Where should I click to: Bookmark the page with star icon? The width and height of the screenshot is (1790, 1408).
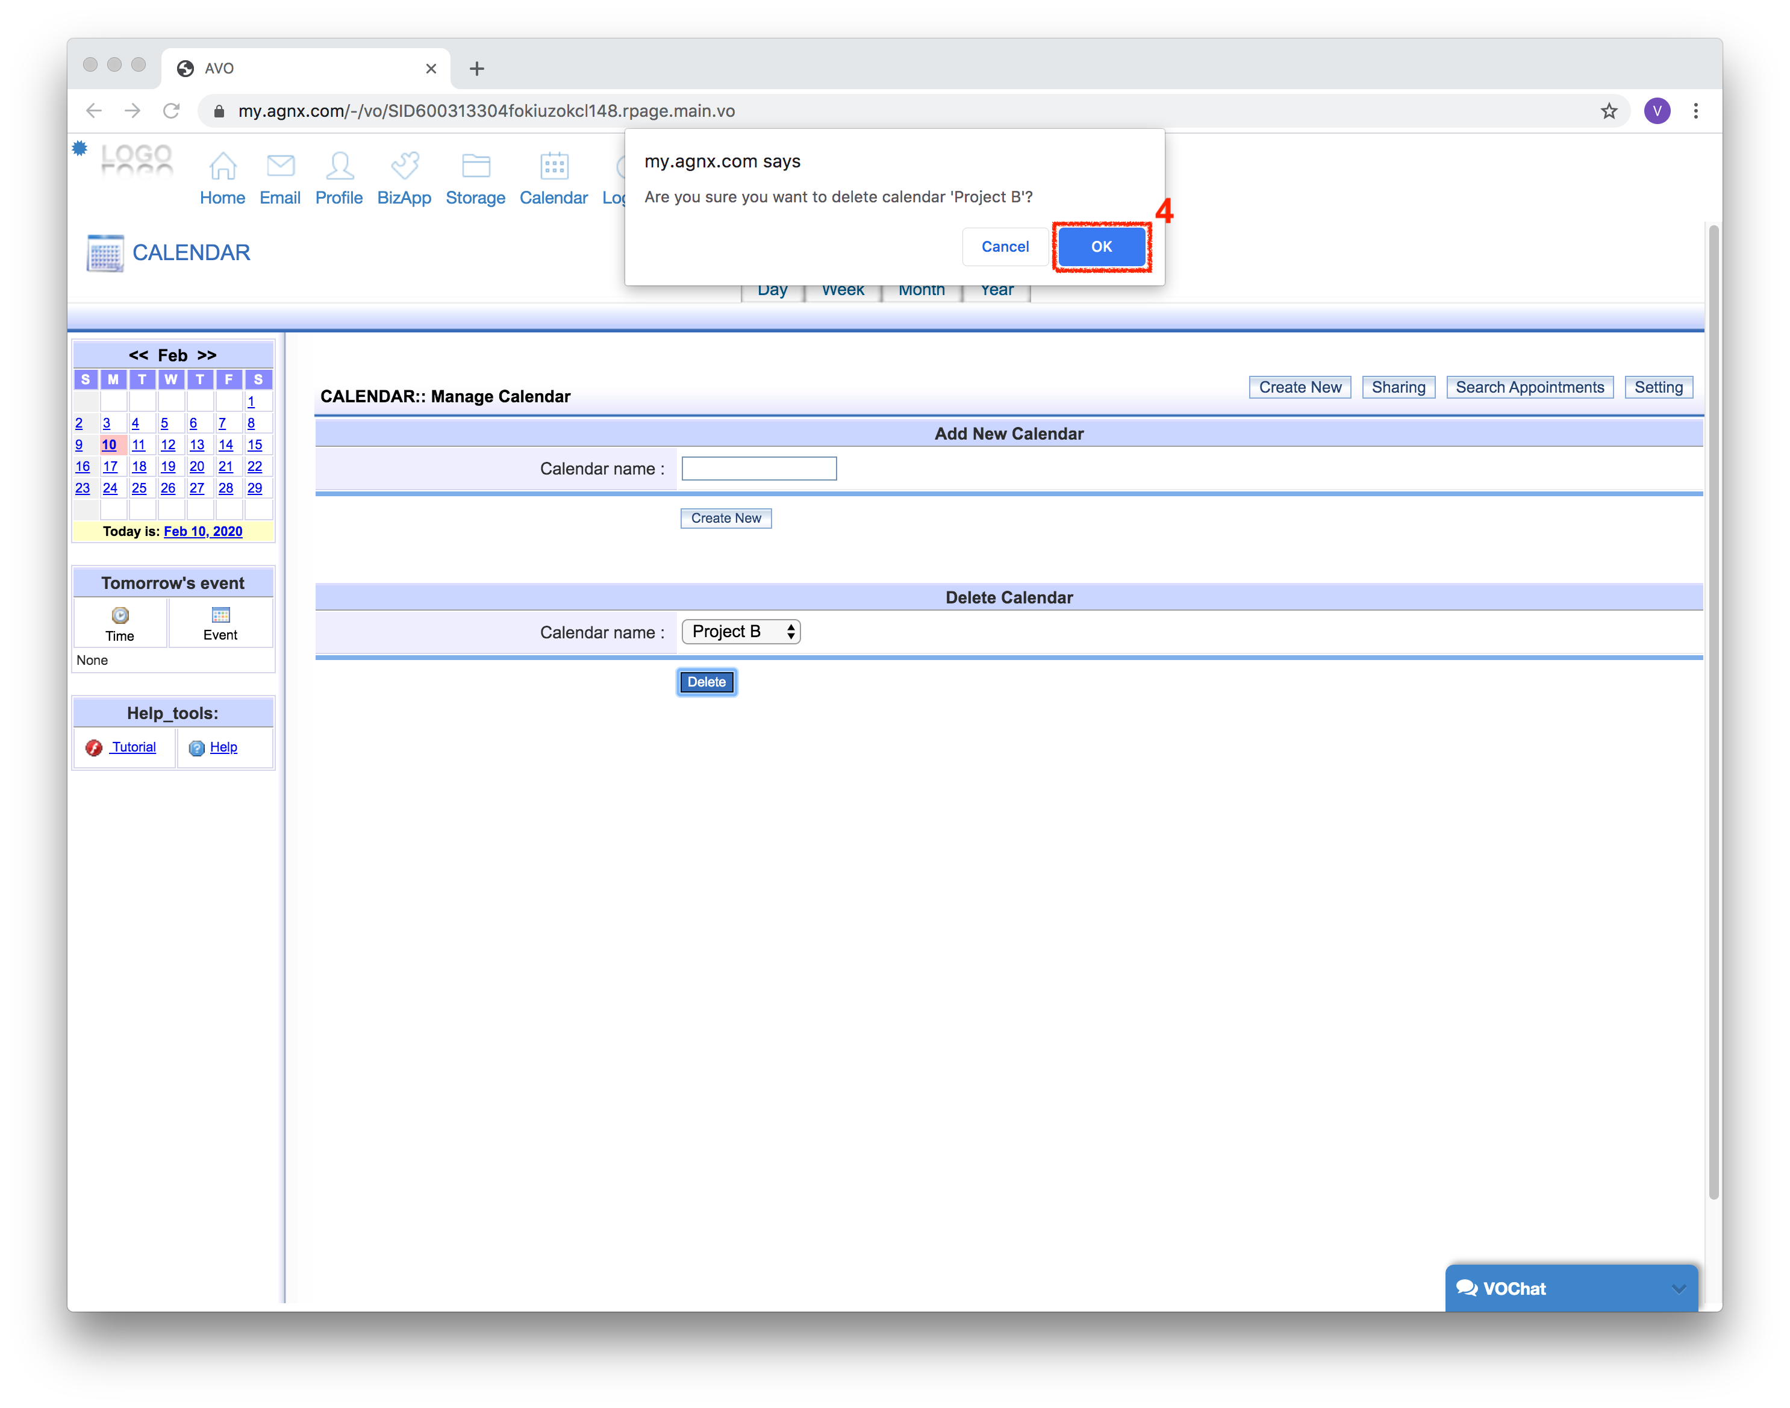pos(1609,110)
